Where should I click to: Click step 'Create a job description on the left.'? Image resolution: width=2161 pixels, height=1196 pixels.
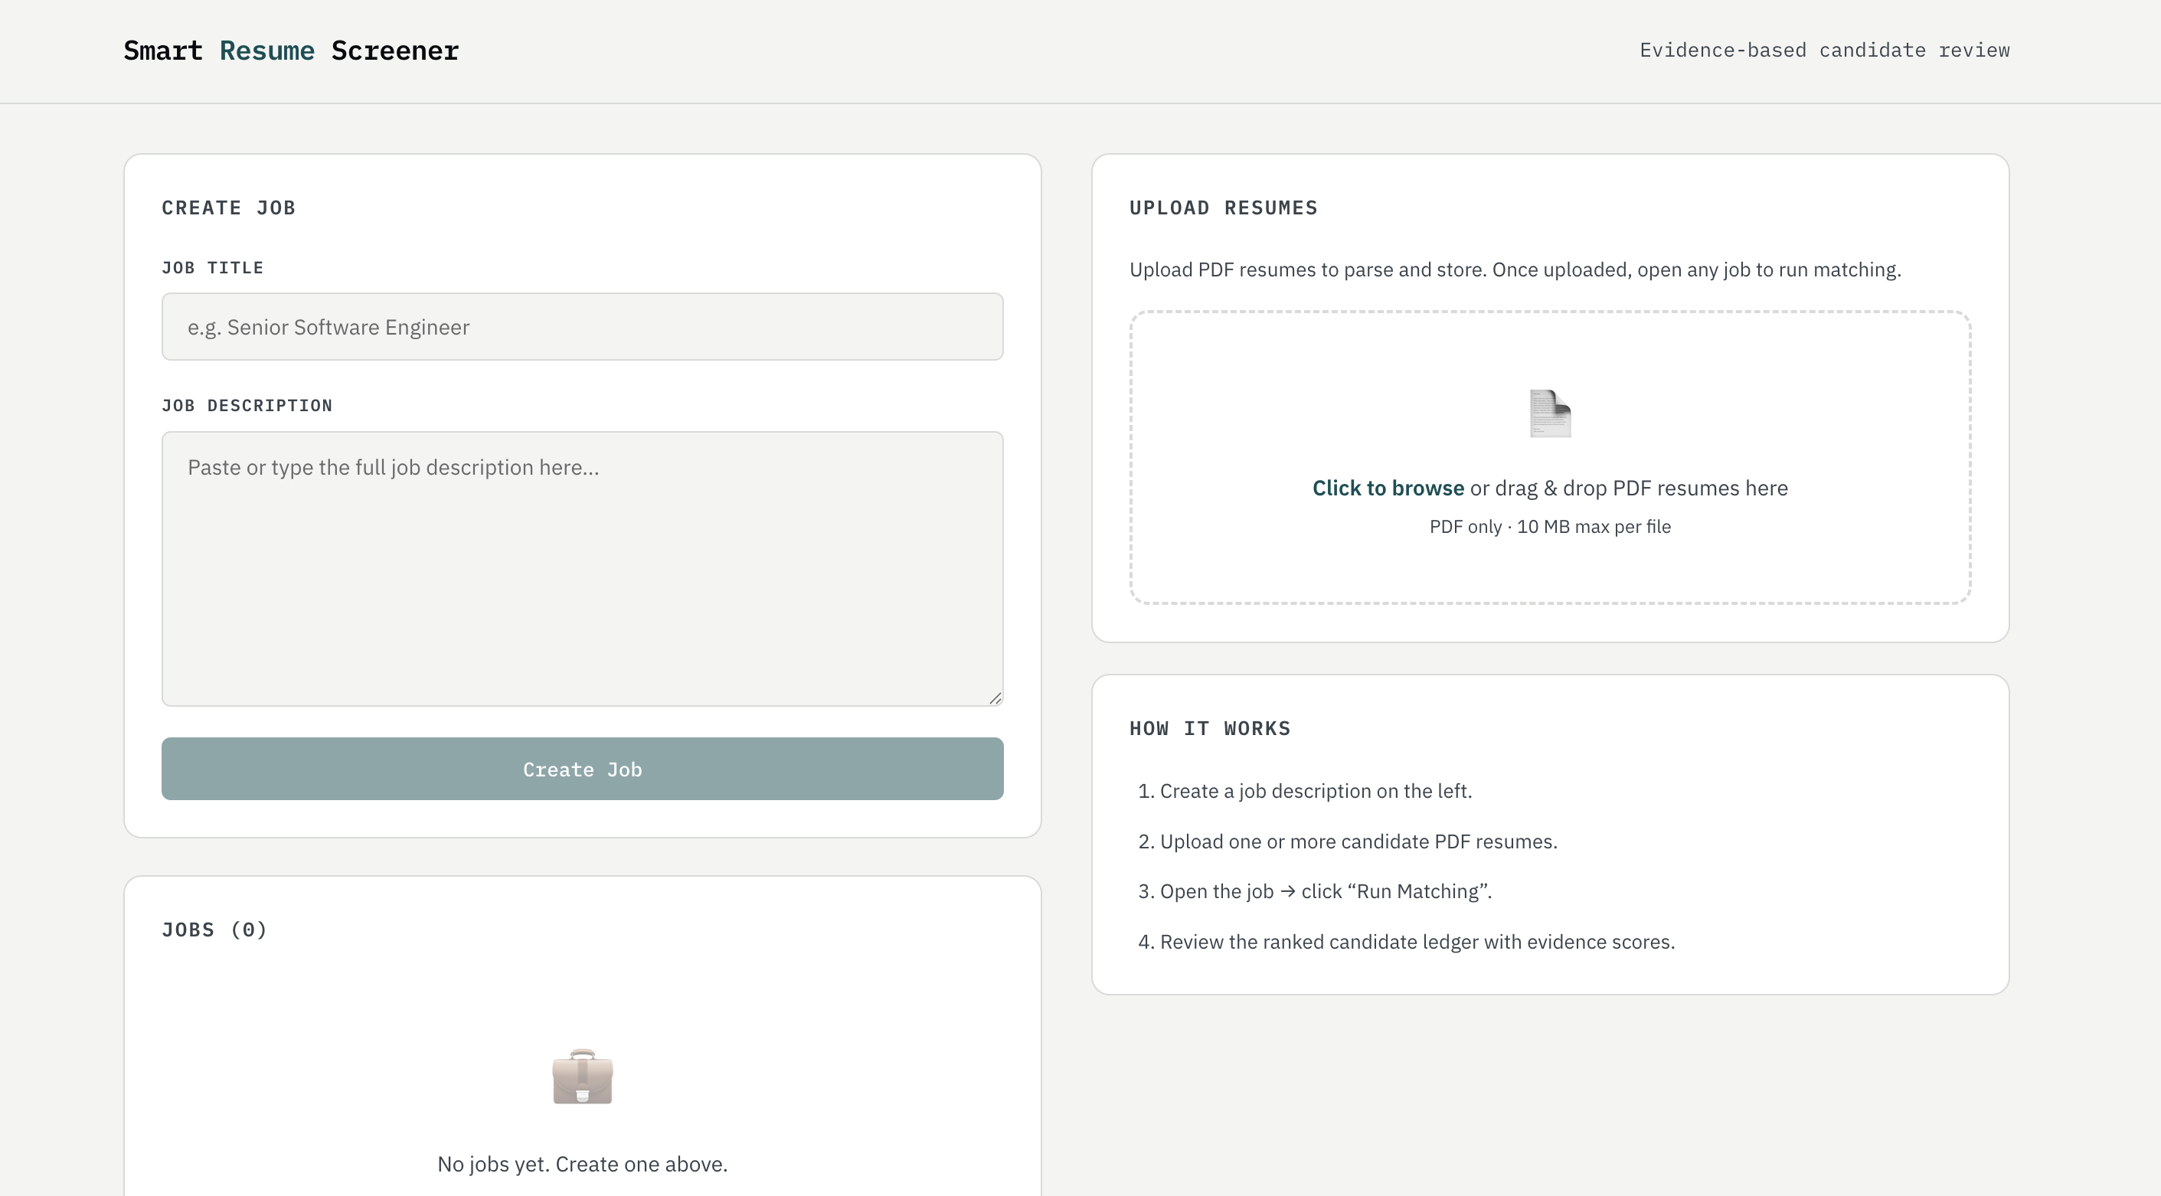tap(1316, 791)
